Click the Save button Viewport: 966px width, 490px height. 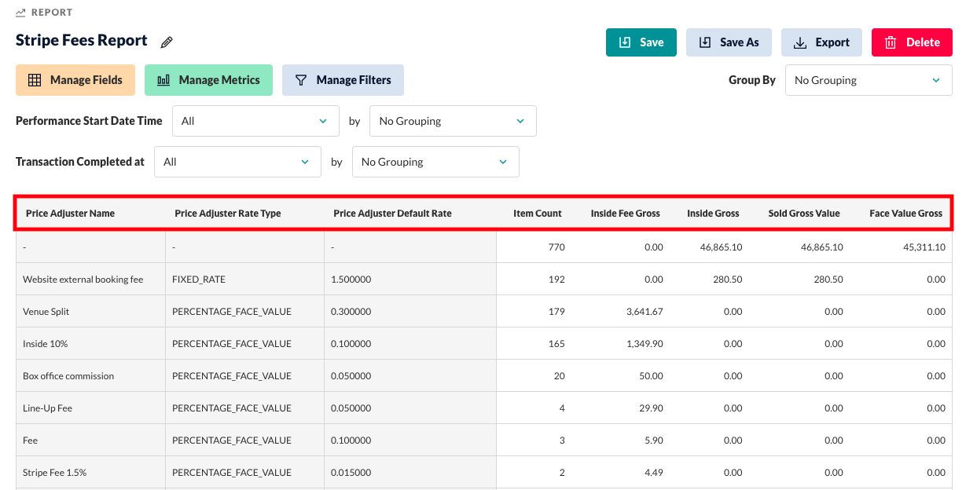tap(641, 42)
